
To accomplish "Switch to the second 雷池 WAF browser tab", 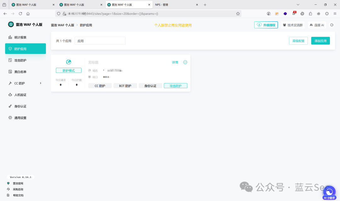I will click(x=80, y=4).
